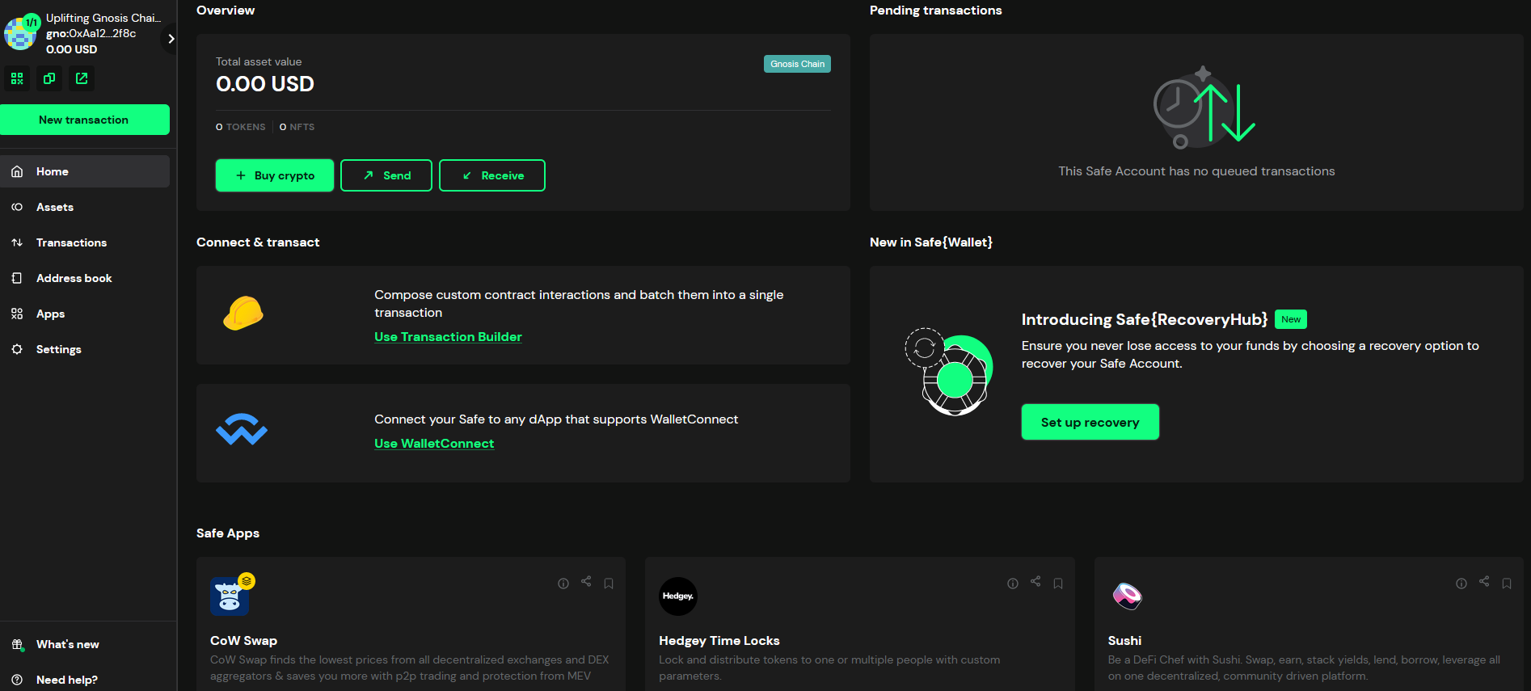Open Hedgey Time Locks logo
The image size is (1531, 691).
(678, 596)
